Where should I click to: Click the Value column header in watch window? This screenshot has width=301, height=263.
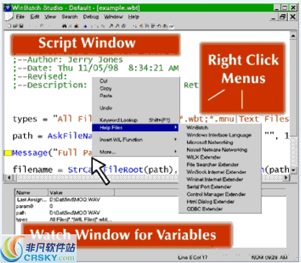[81, 193]
